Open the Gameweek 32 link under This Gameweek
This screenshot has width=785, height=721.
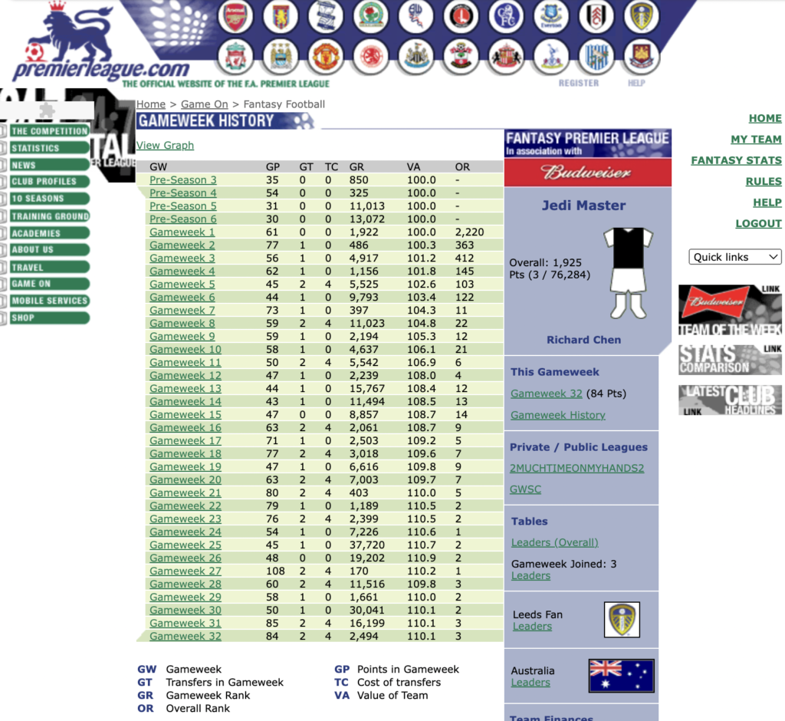pos(546,393)
